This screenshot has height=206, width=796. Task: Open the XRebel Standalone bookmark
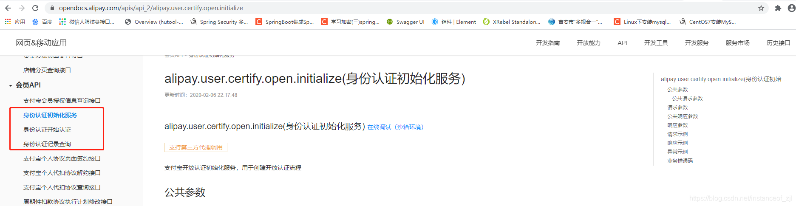512,22
